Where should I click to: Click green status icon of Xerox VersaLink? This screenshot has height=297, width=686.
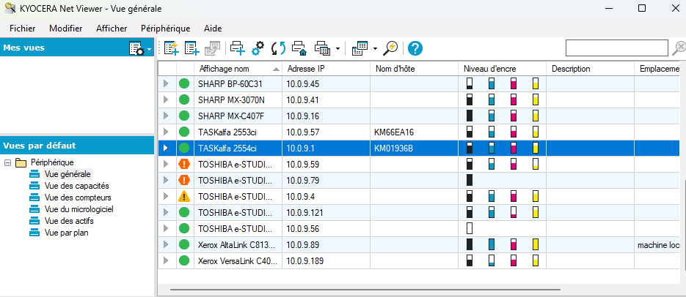pyautogui.click(x=184, y=261)
